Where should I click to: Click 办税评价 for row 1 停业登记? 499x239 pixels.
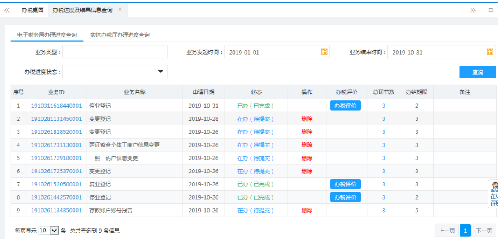coord(345,106)
